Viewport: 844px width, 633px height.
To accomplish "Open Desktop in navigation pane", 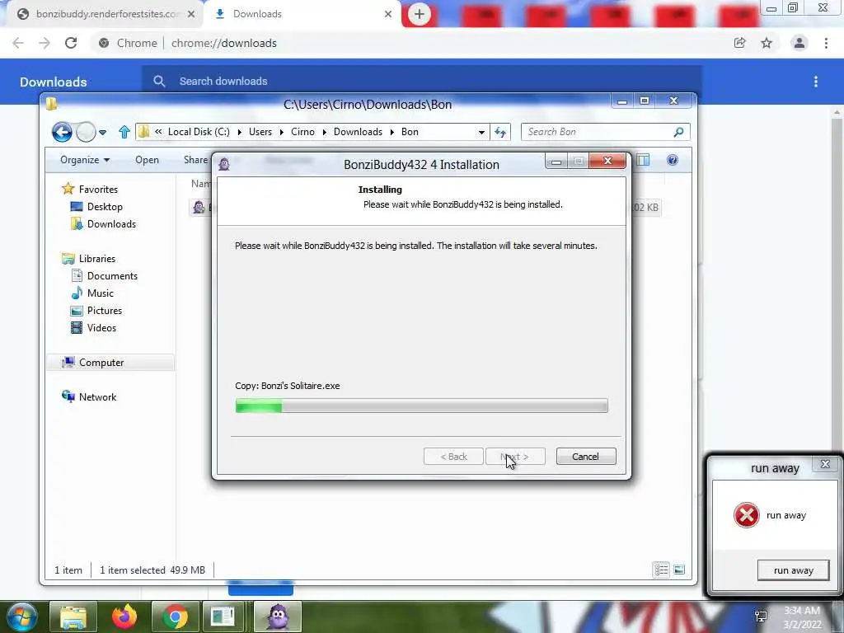I will pyautogui.click(x=105, y=207).
